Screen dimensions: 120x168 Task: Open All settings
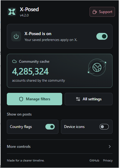[89, 99]
